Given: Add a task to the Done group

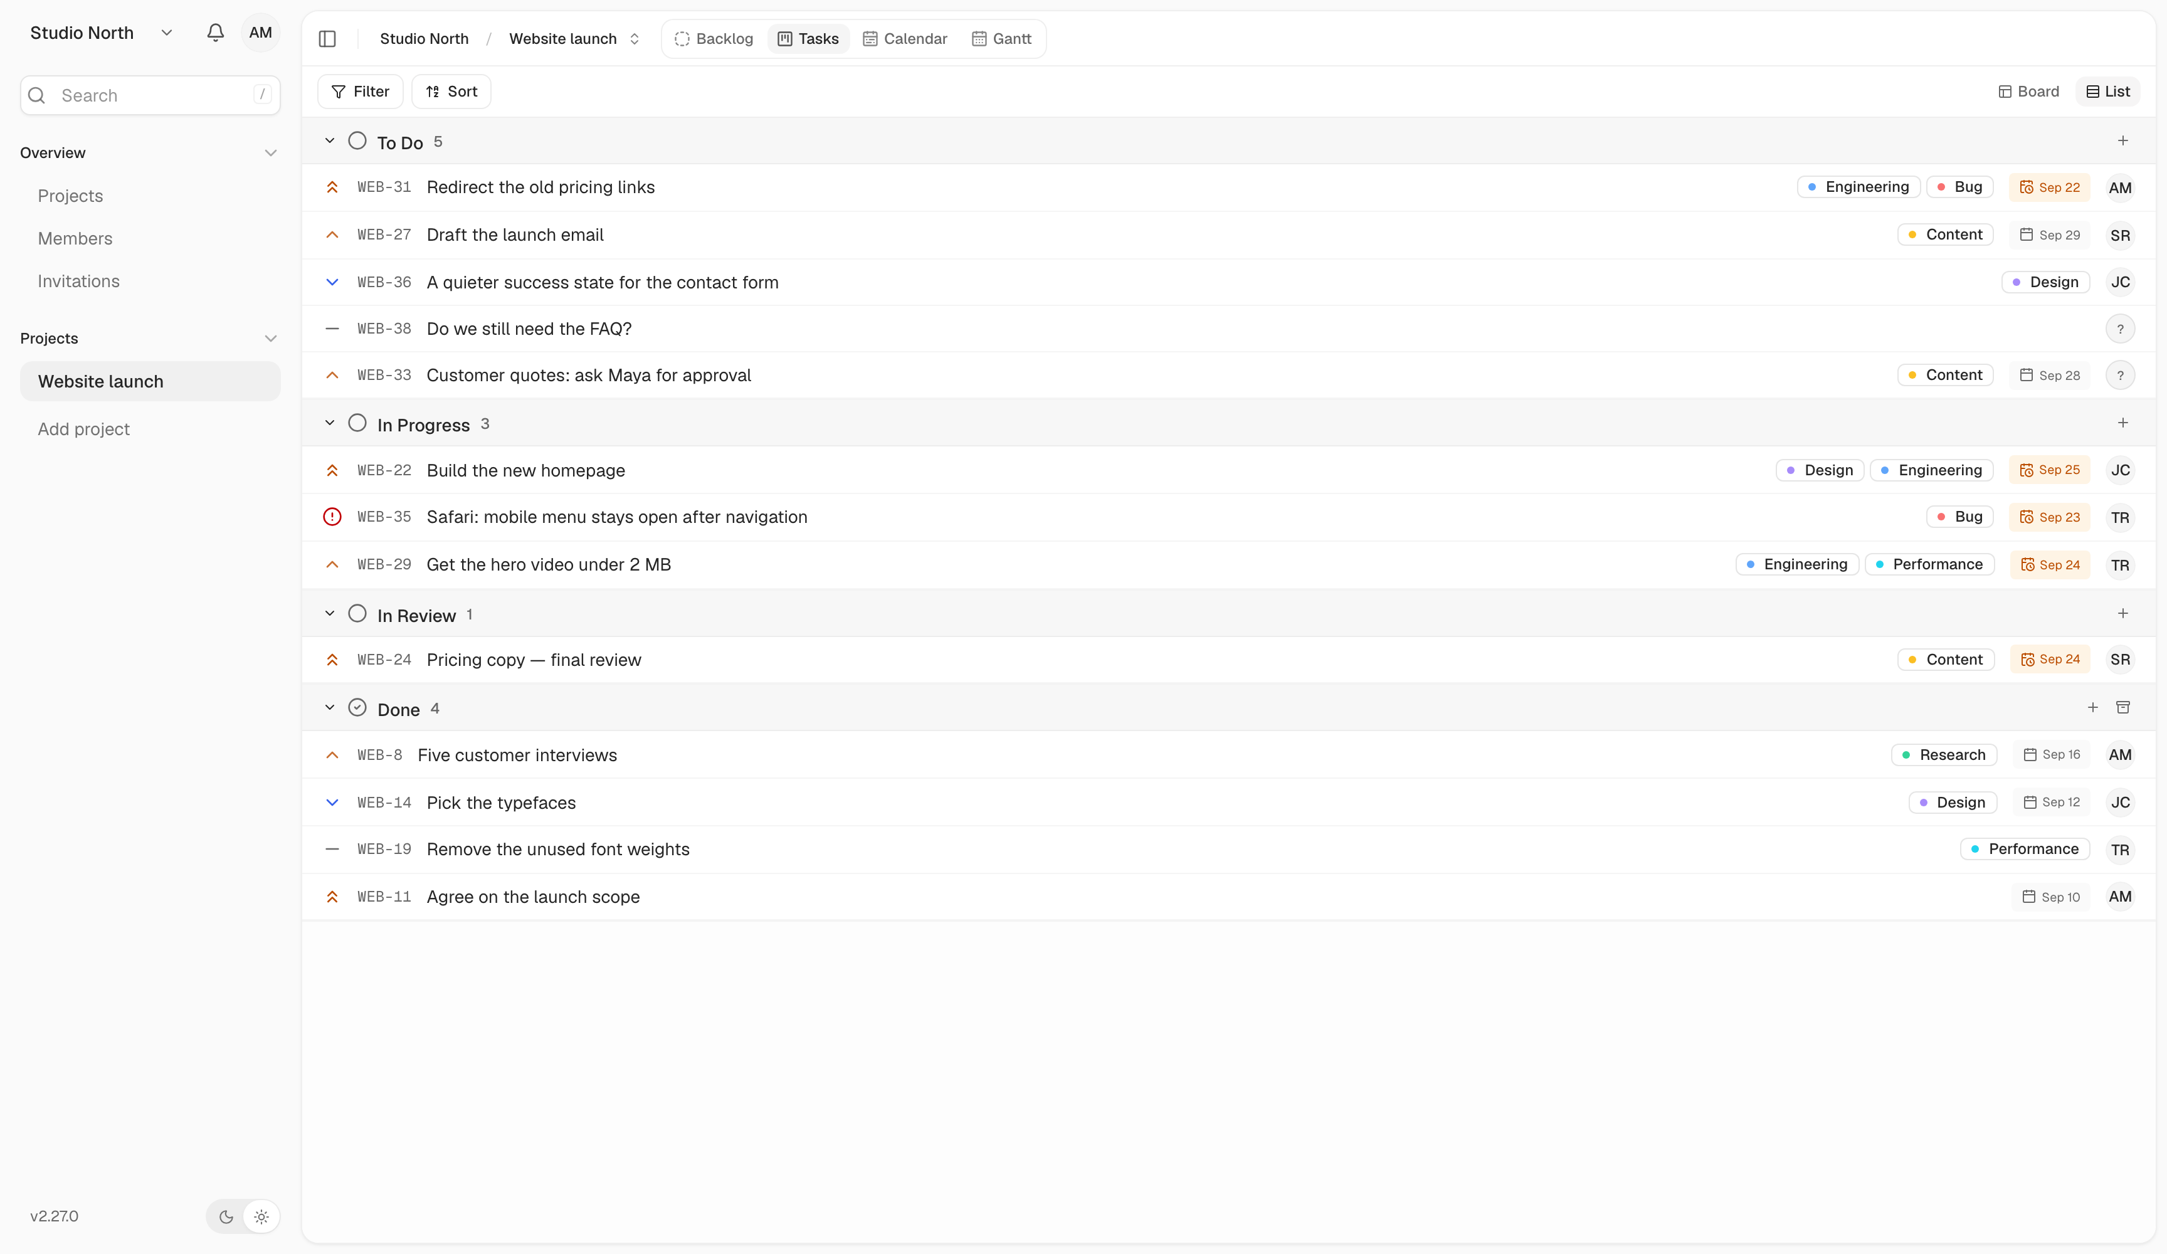Looking at the screenshot, I should point(2092,708).
